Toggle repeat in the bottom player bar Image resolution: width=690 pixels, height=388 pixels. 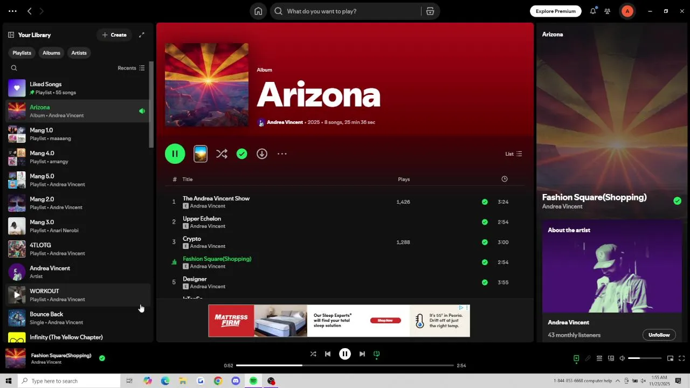click(x=377, y=354)
